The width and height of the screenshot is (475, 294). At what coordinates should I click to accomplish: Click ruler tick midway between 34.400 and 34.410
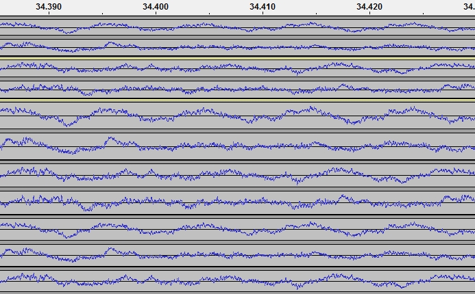[x=209, y=14]
